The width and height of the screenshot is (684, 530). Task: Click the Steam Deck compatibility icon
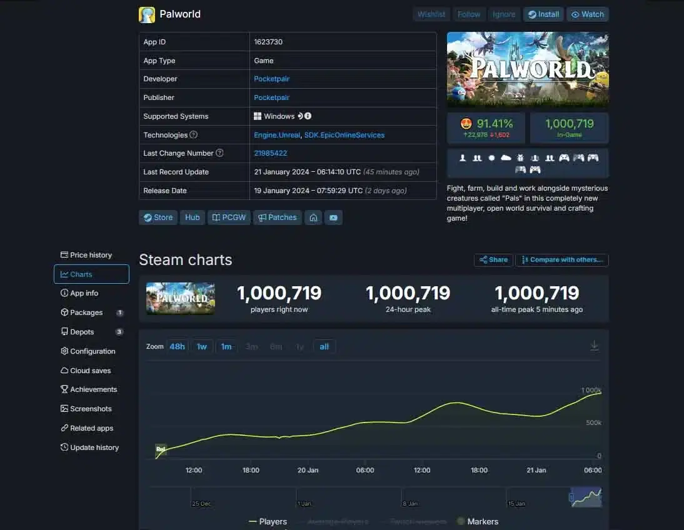point(300,116)
